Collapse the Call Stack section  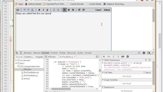point(103,72)
